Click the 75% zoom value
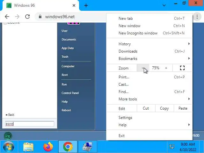 [x=156, y=68]
